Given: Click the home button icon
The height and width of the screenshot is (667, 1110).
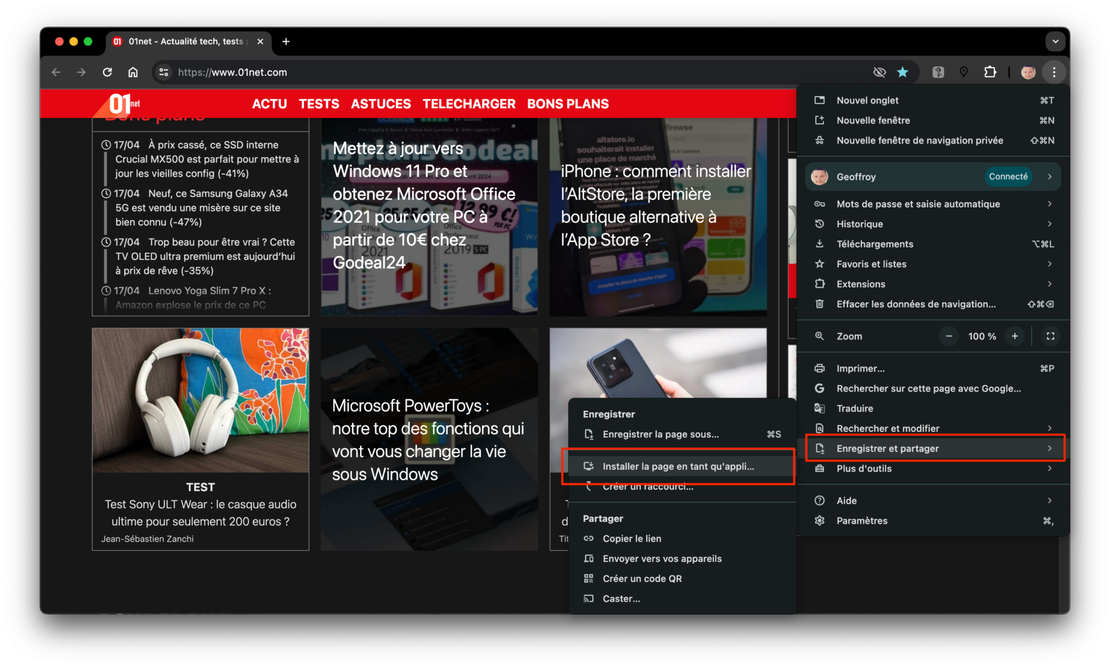Looking at the screenshot, I should (133, 72).
